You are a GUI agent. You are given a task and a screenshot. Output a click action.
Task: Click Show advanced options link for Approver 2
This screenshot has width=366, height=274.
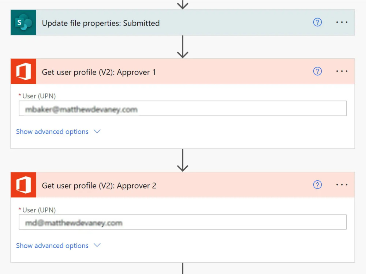pos(52,246)
